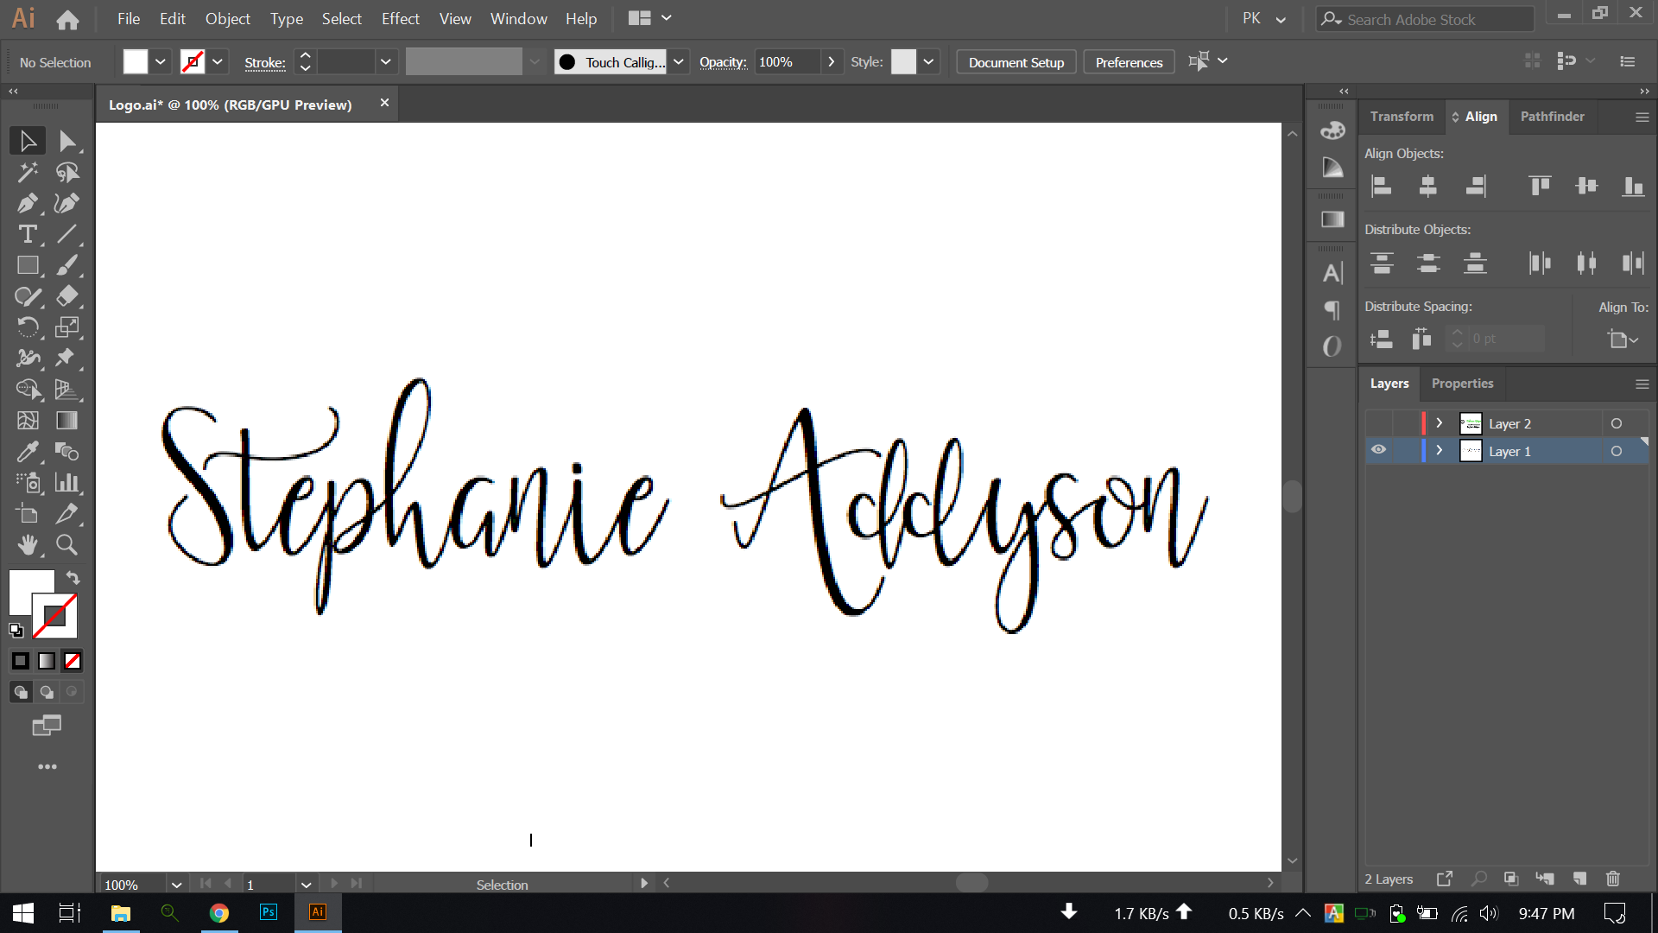The image size is (1658, 933).
Task: Show hidden Layer 2 visibility box
Action: (x=1379, y=423)
